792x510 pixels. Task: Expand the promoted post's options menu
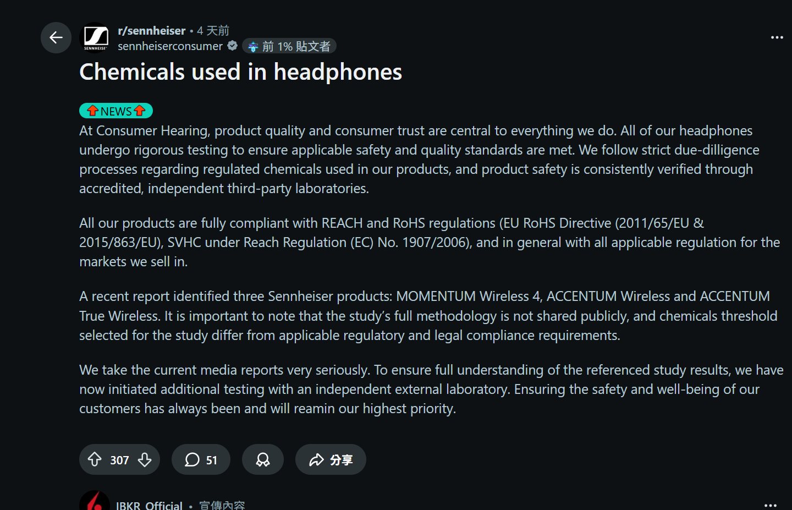pyautogui.click(x=770, y=504)
